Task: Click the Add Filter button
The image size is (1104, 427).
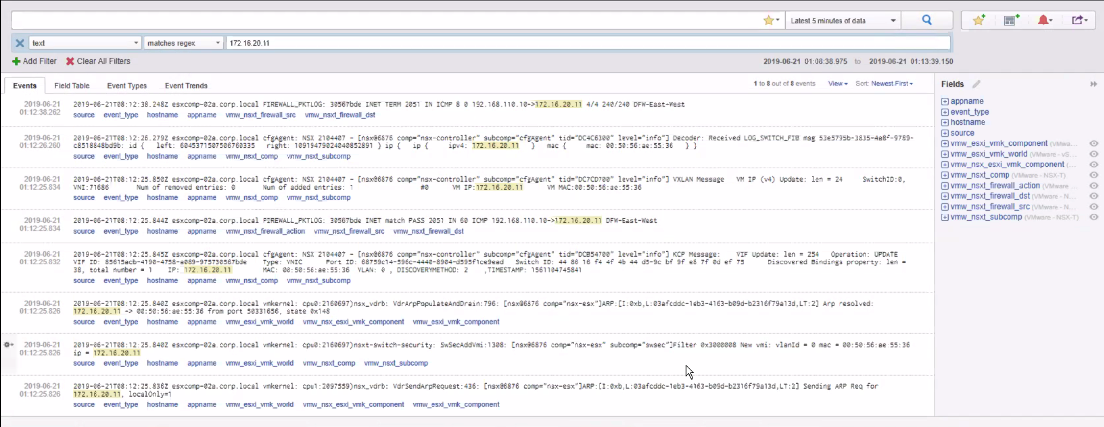Action: tap(34, 61)
